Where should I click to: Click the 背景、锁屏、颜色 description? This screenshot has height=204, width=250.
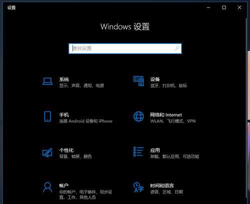(x=75, y=156)
